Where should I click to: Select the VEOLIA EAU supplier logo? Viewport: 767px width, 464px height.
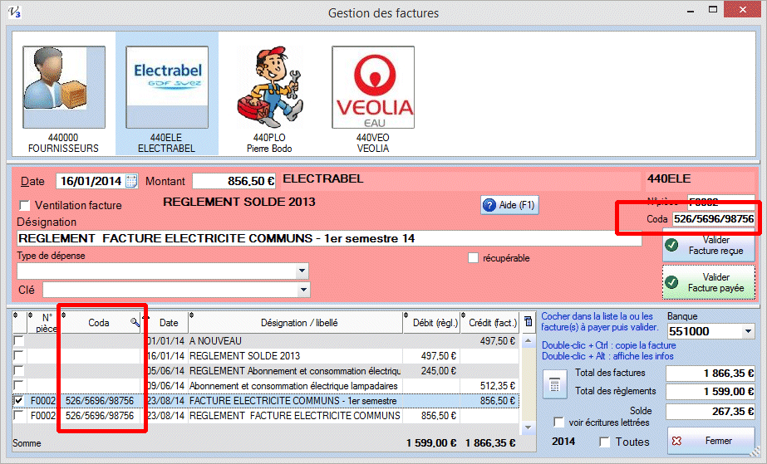tap(373, 87)
